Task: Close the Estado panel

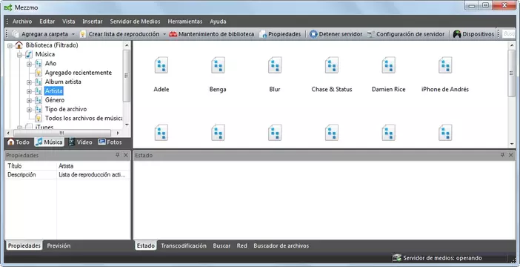Action: click(x=510, y=155)
